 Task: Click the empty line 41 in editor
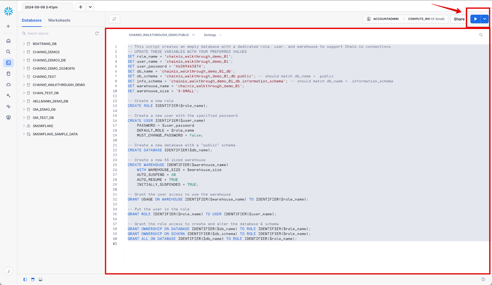(307, 244)
